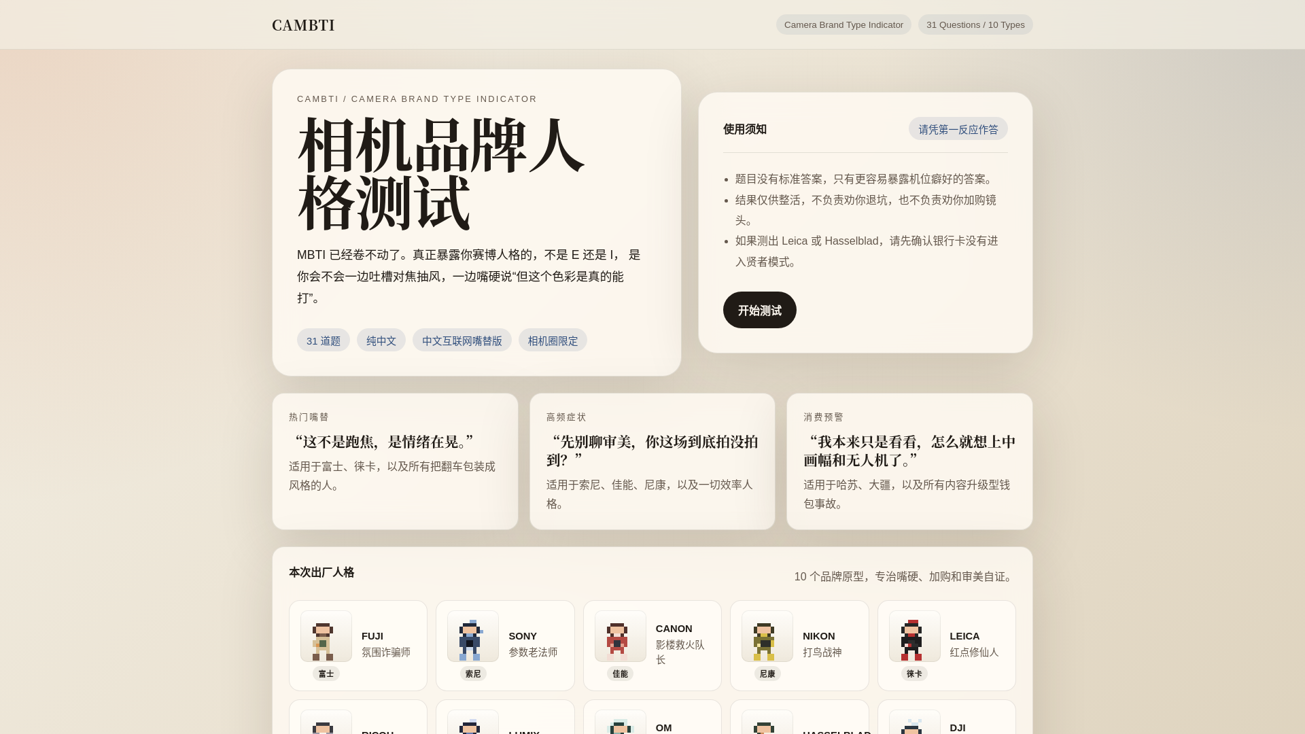This screenshot has height=734, width=1305.
Task: Open the 消费预警 quote card
Action: pos(909,461)
